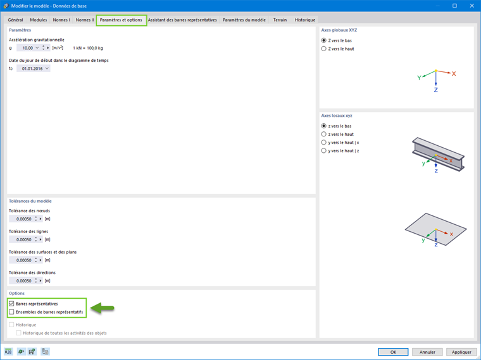The width and height of the screenshot is (481, 360).
Task: Click arrow beside 'Tolérance des directions' value
Action: click(41, 280)
